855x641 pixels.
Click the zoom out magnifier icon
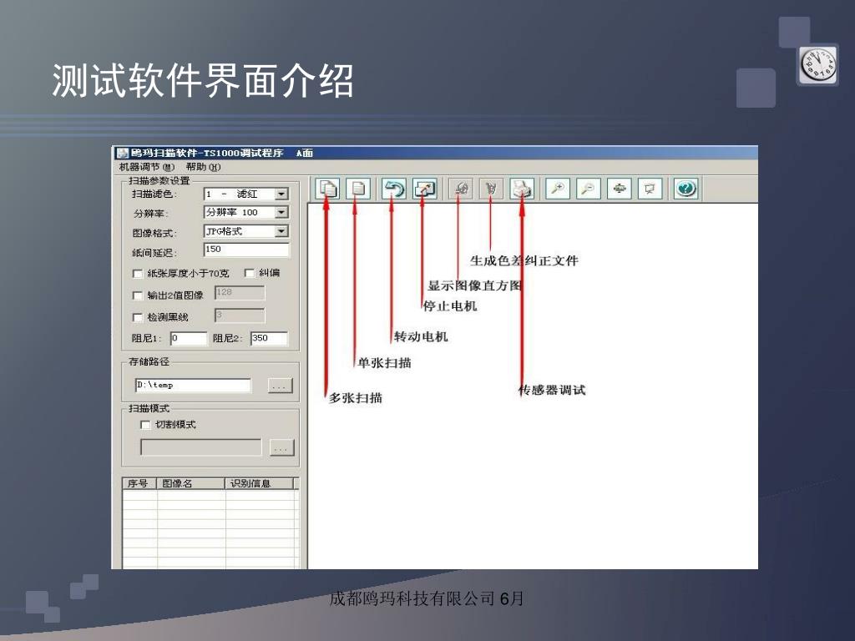point(589,189)
